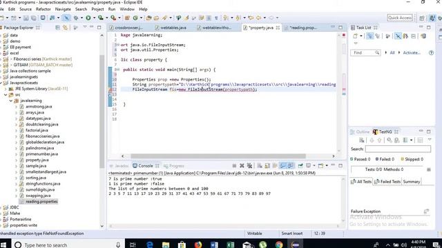Click Remove All Terminated Launches in Console
The width and height of the screenshot is (442, 248).
tap(249, 165)
